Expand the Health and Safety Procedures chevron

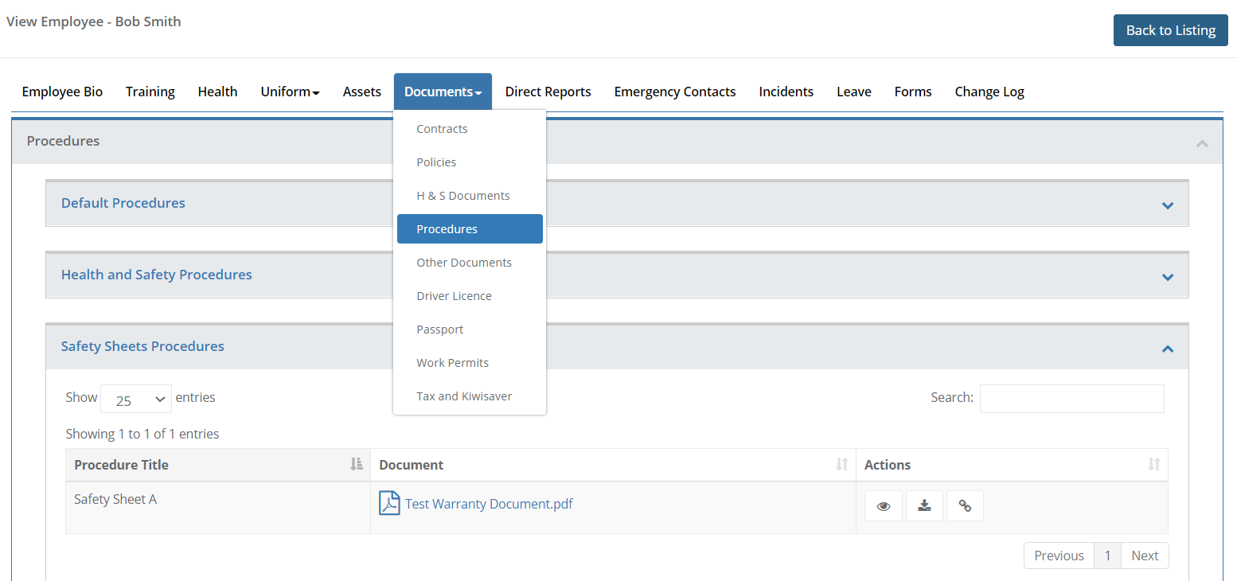tap(1168, 277)
